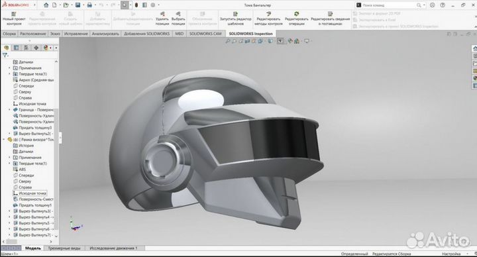
Task: Launch the template editor icon
Action: tap(235, 14)
